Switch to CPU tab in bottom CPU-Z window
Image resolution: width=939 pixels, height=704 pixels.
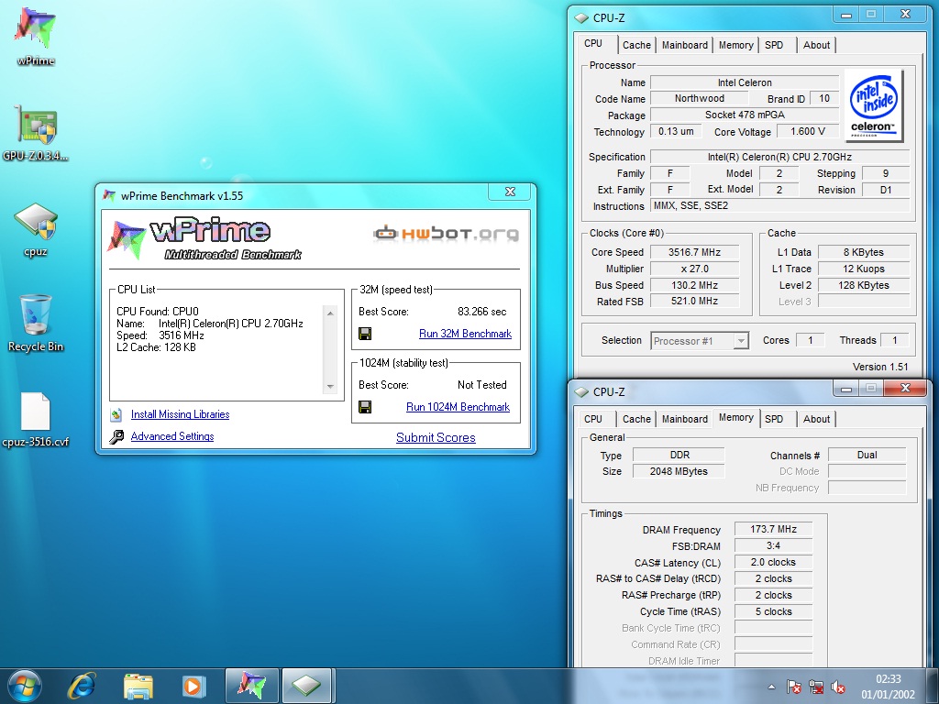point(593,419)
